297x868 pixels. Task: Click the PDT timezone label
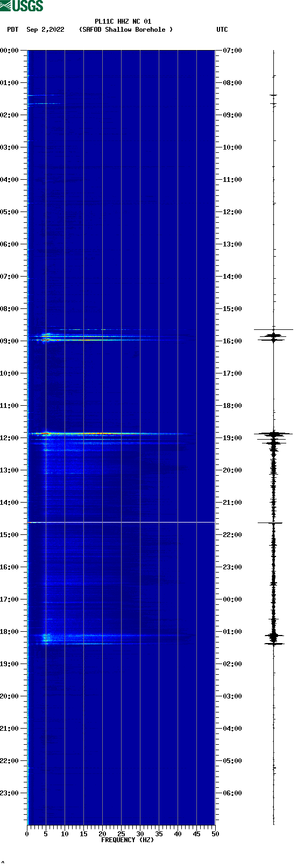click(12, 30)
